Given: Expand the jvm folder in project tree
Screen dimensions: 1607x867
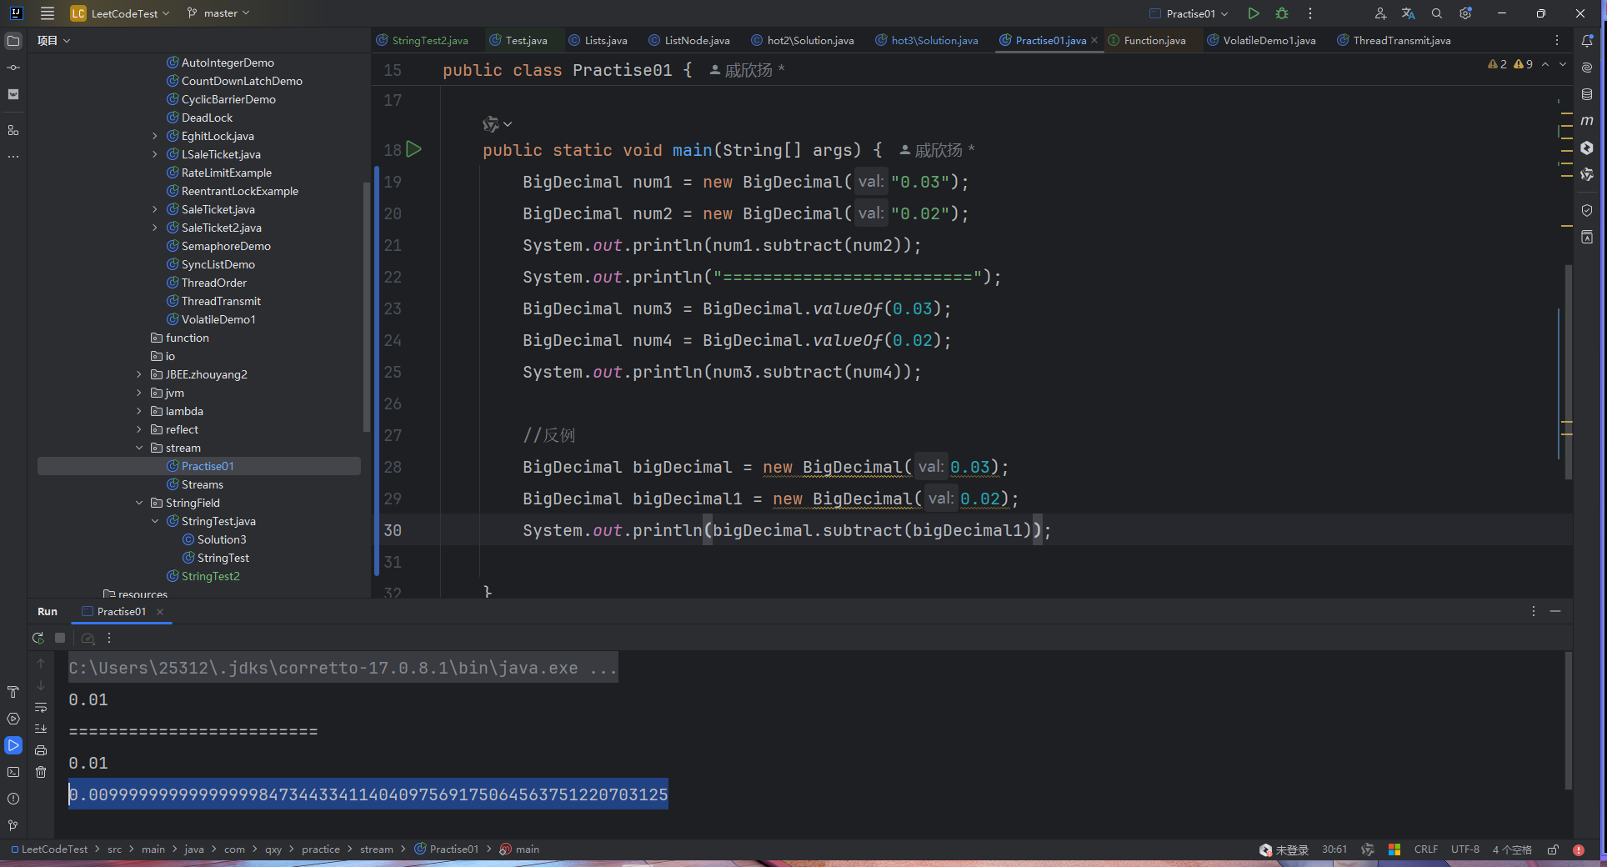Looking at the screenshot, I should pos(139,393).
